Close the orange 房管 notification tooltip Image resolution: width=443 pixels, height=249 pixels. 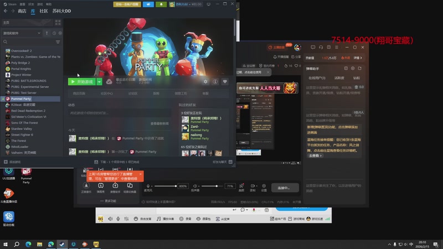[141, 174]
